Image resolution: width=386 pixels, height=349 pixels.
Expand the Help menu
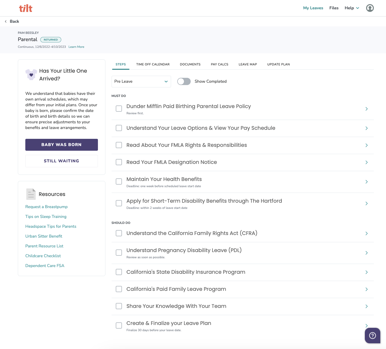351,8
